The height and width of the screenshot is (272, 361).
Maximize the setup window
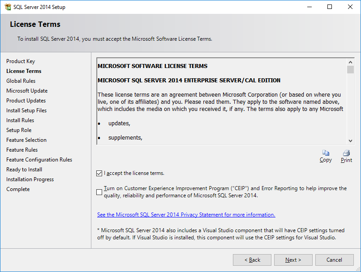click(x=330, y=7)
